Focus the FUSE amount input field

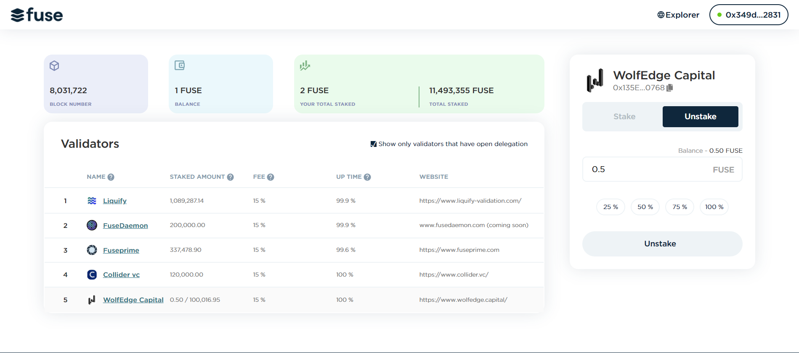pyautogui.click(x=662, y=170)
